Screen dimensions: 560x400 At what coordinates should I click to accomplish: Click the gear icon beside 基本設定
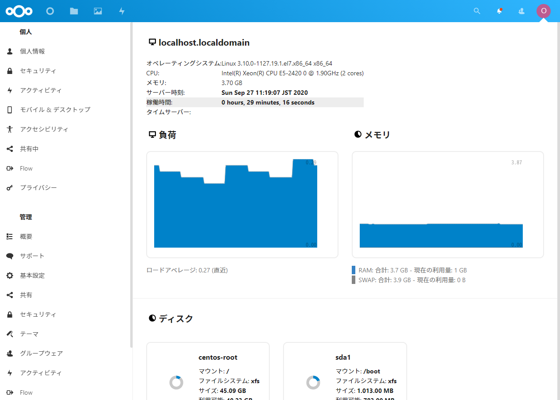pyautogui.click(x=10, y=276)
